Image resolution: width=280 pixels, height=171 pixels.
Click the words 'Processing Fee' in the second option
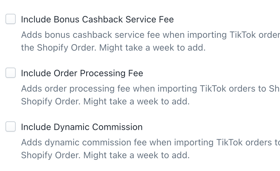(111, 73)
